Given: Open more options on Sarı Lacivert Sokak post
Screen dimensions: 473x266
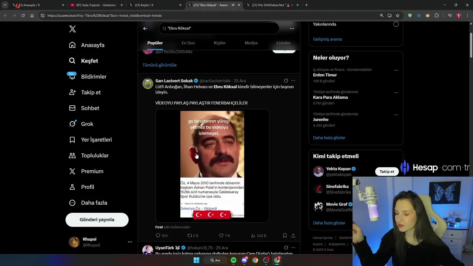Looking at the screenshot, I should coord(293,81).
